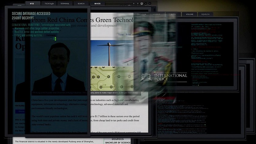Select page indicator circle 5
The image size is (256, 144).
click(150, 3)
